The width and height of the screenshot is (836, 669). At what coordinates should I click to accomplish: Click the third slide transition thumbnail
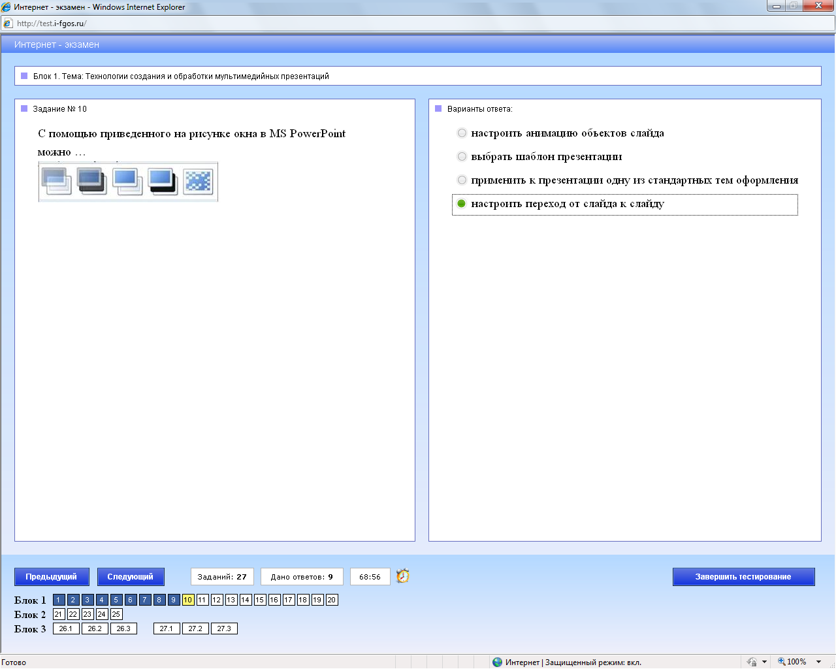point(127,181)
